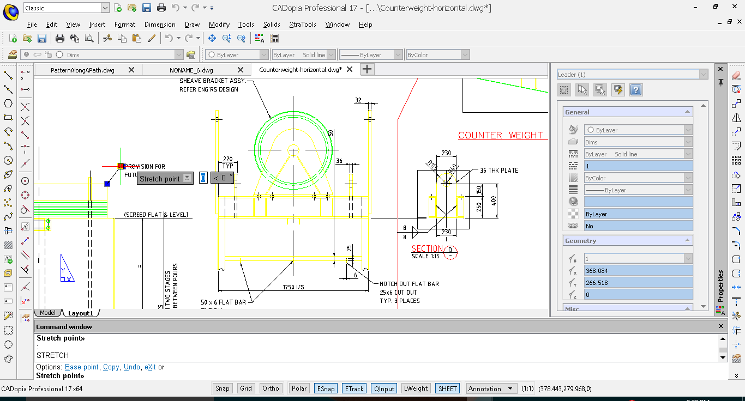Screen dimensions: 745x401
Task: Click the Properties painter brush icon
Action: click(152, 38)
